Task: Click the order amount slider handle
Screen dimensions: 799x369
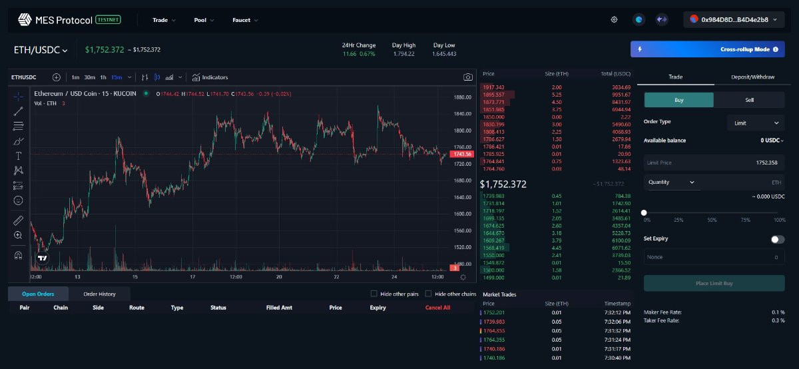Action: (x=644, y=212)
